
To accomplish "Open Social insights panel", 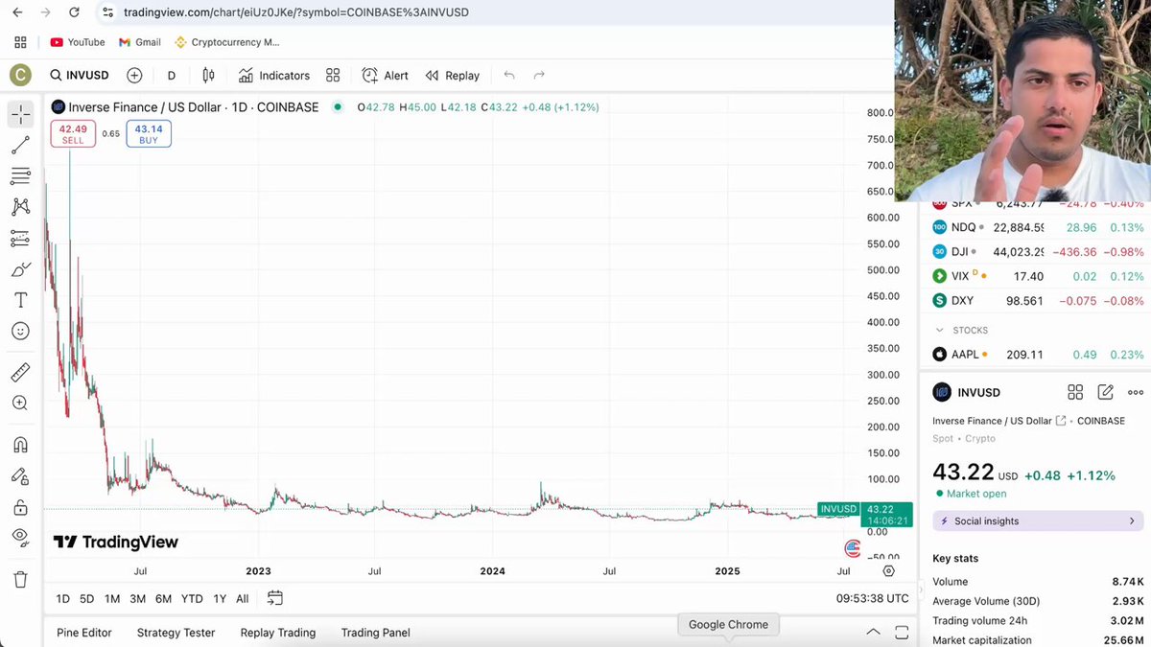I will pos(1038,521).
